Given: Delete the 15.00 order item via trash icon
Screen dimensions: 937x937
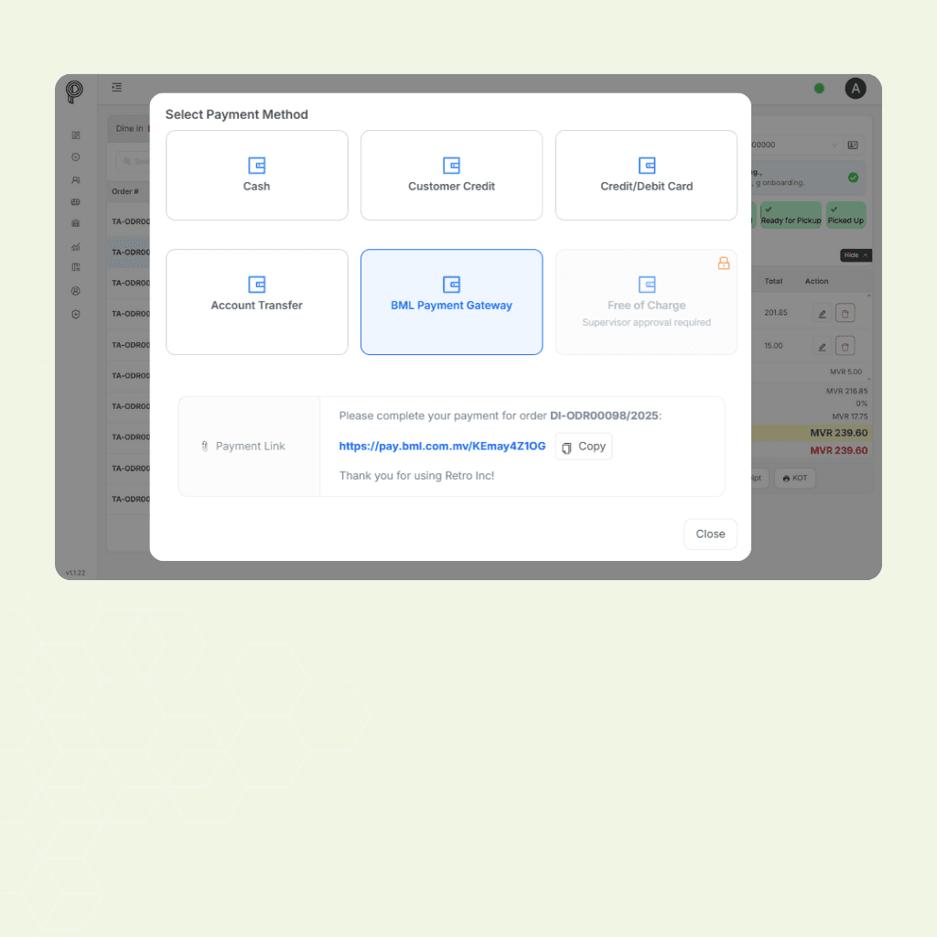Looking at the screenshot, I should coord(845,346).
